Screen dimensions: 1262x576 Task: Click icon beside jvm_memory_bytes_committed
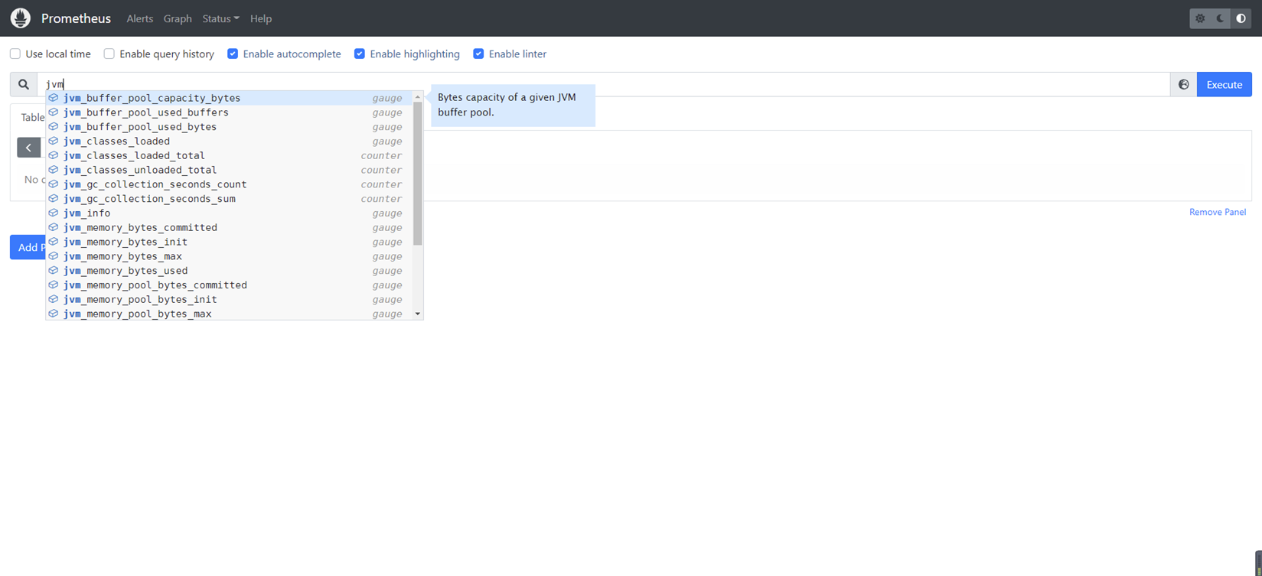pyautogui.click(x=54, y=227)
